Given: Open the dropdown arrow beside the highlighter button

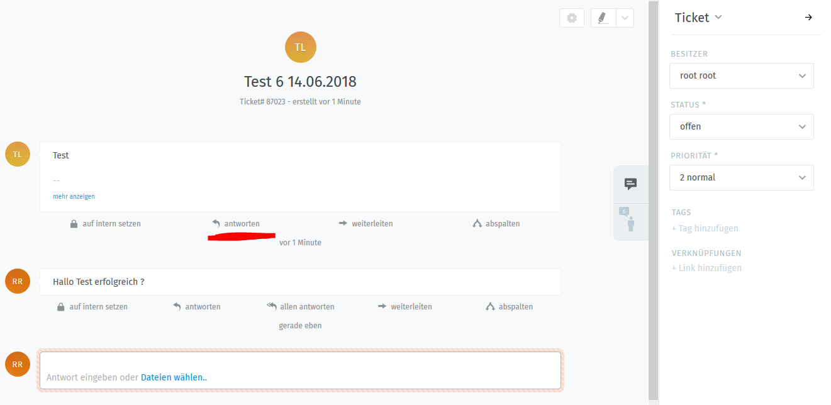Looking at the screenshot, I should point(625,18).
